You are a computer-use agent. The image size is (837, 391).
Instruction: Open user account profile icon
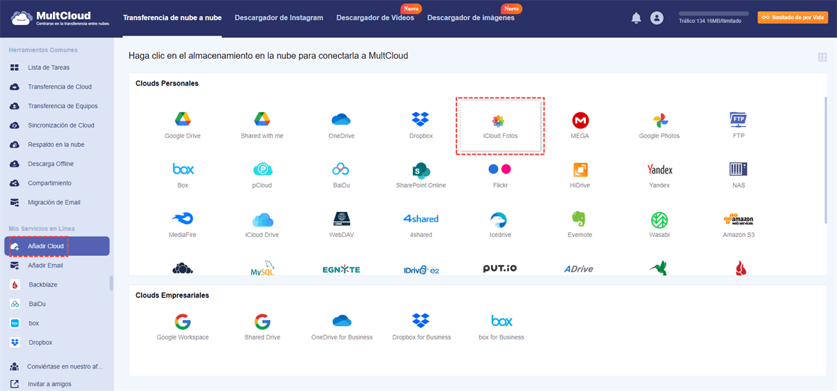[x=656, y=18]
